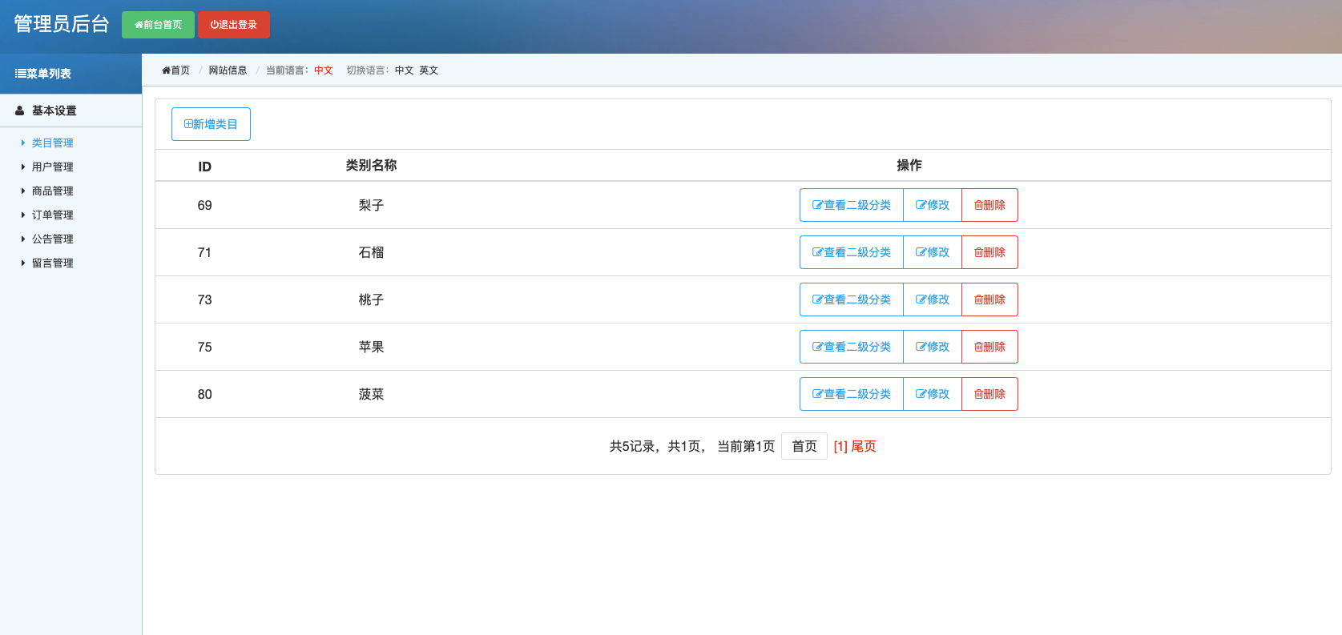The height and width of the screenshot is (635, 1342).
Task: Go to 尾页 in pagination
Action: [864, 446]
